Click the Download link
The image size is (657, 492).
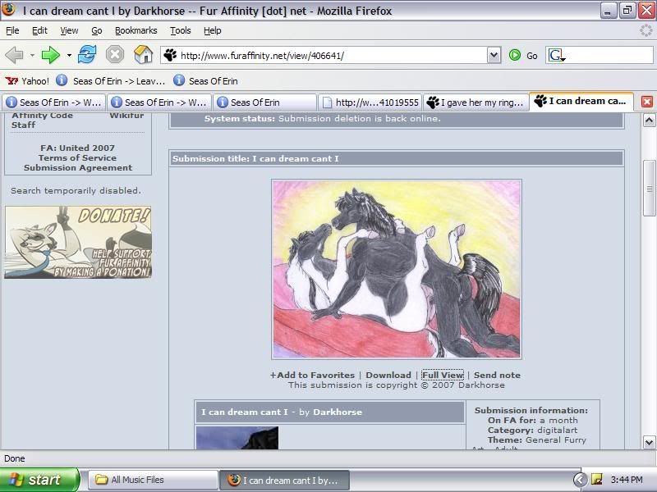(388, 375)
